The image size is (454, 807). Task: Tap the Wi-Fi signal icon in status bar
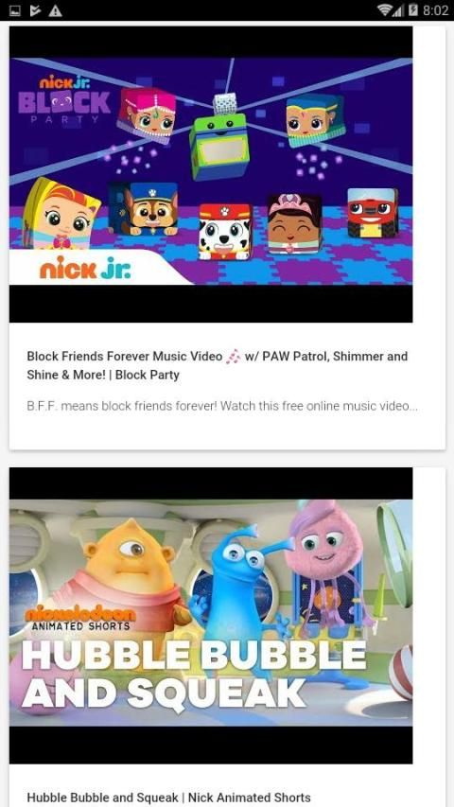384,10
